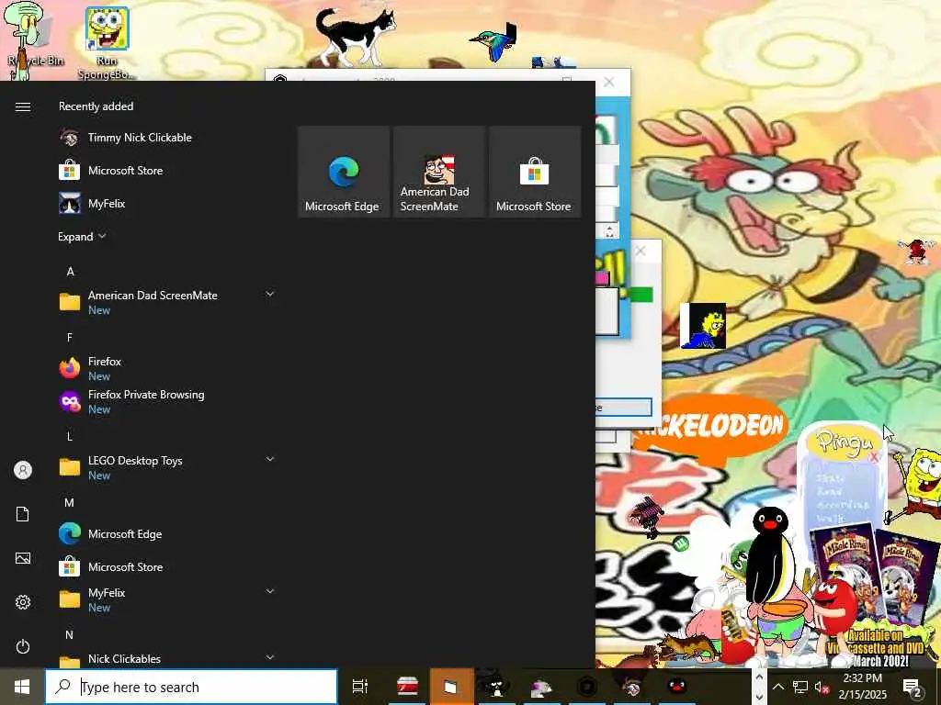The height and width of the screenshot is (705, 941).
Task: Open the Action Center notifications icon
Action: (x=913, y=687)
